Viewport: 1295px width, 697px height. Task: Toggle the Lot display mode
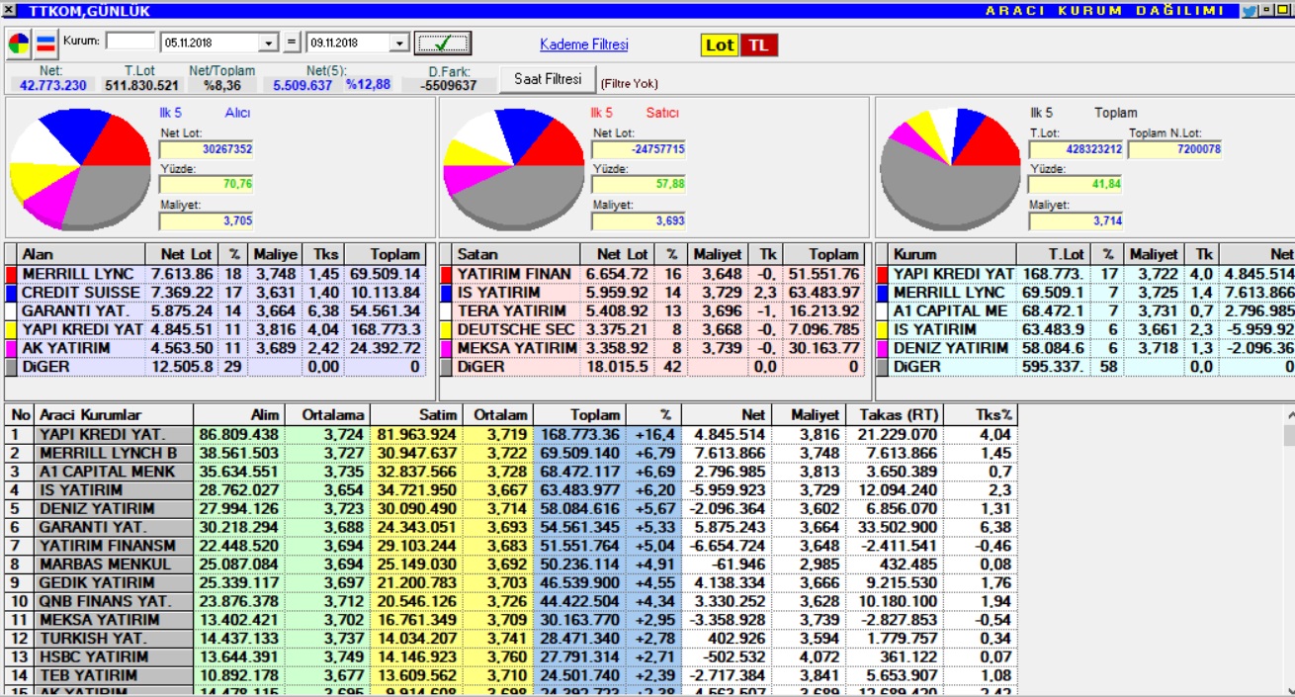(720, 45)
